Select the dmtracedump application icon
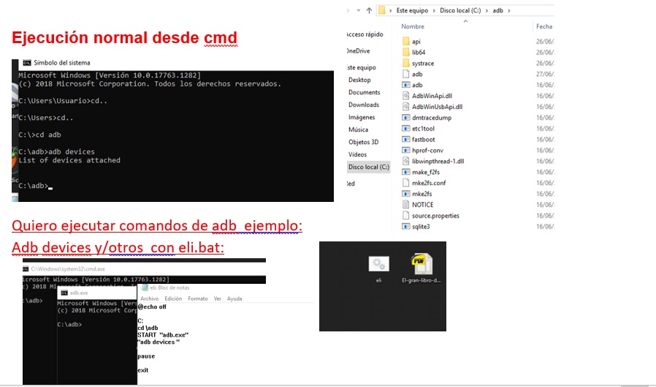656x387 pixels. [405, 117]
